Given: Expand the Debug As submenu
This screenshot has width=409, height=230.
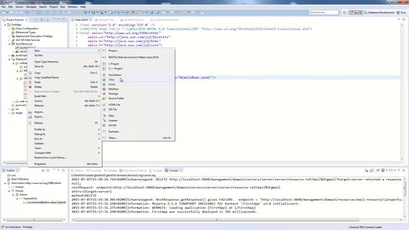Looking at the screenshot, I should pos(65,134).
